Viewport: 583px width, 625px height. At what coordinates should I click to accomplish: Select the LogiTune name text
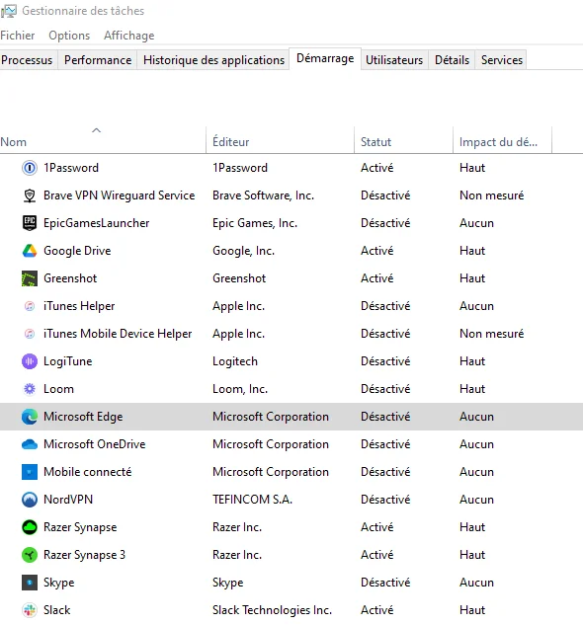[x=68, y=361]
